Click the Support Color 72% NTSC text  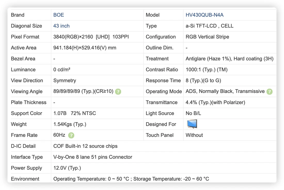click(x=83, y=113)
